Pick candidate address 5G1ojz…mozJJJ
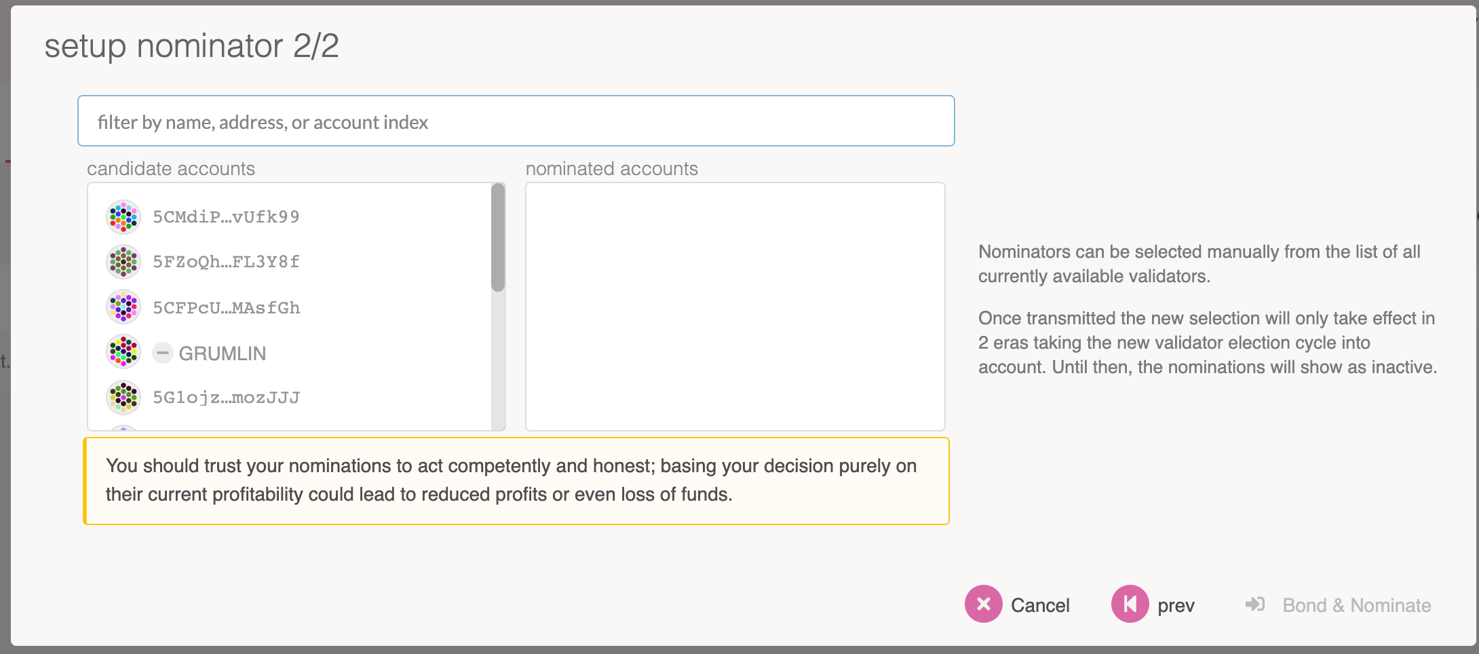Screen dimensions: 1479x654 (x=226, y=398)
